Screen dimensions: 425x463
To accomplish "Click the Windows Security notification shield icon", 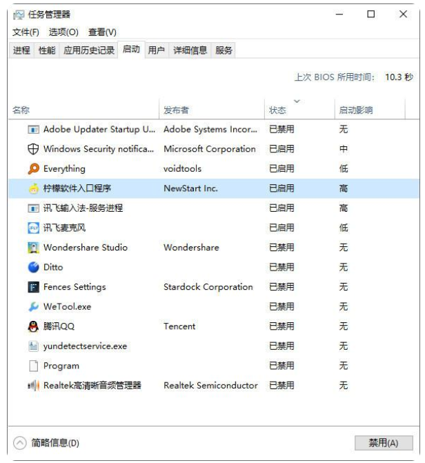I will point(33,149).
